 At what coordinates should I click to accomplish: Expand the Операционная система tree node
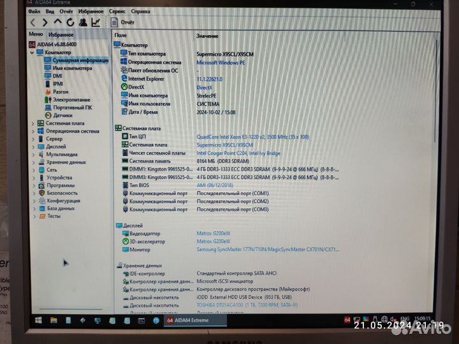click(33, 132)
